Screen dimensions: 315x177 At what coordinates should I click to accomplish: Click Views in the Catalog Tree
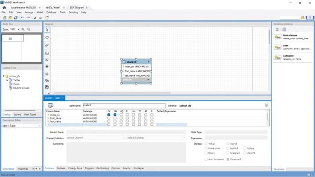(16, 84)
